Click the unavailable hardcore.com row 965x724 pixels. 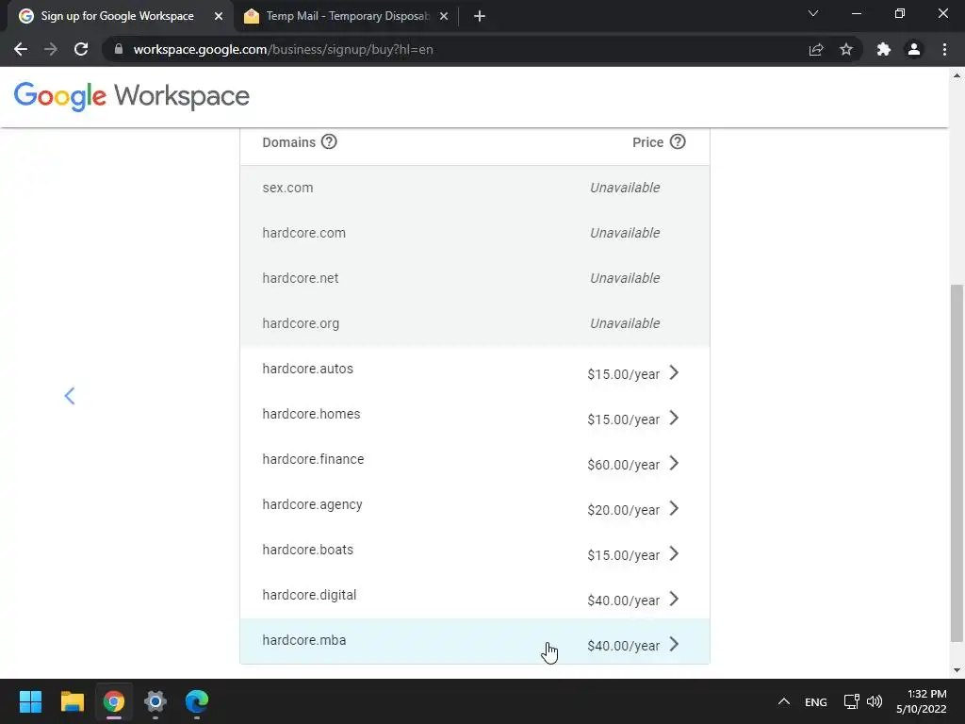475,233
